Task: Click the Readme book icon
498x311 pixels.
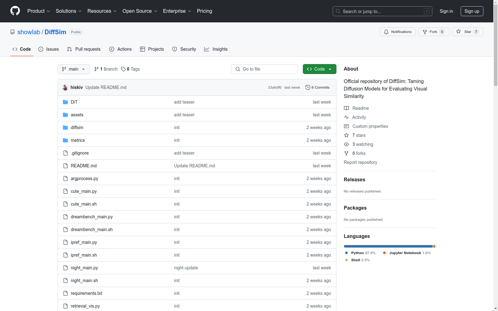Action: 346,108
